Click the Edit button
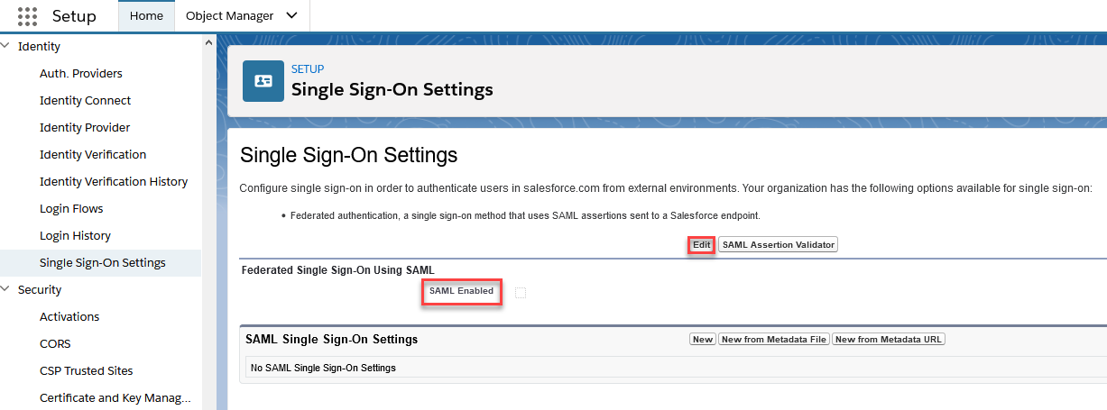The width and height of the screenshot is (1107, 410). click(x=702, y=245)
